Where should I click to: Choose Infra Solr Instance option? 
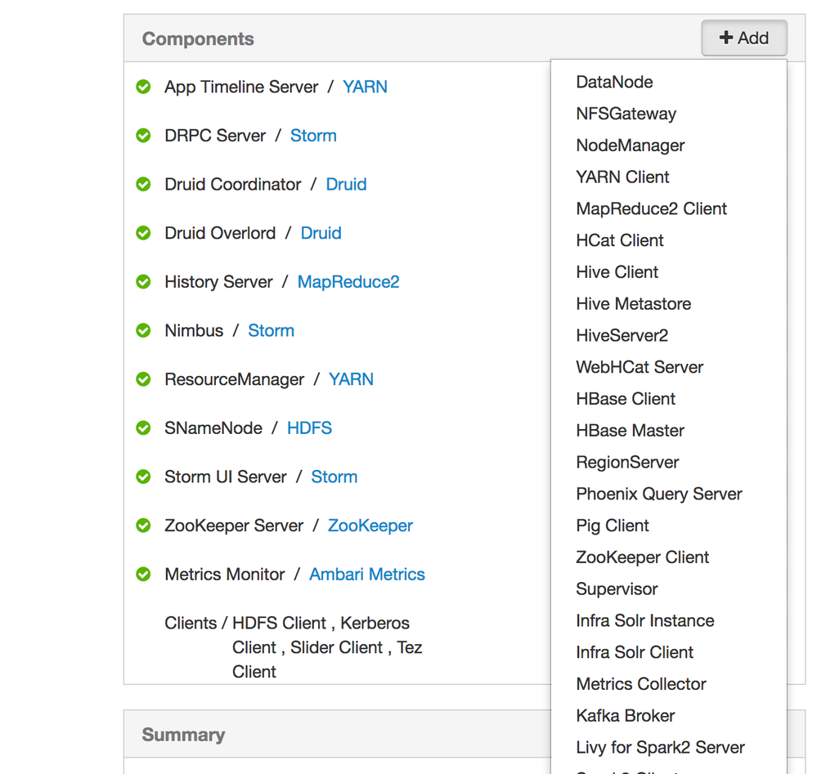tap(644, 621)
